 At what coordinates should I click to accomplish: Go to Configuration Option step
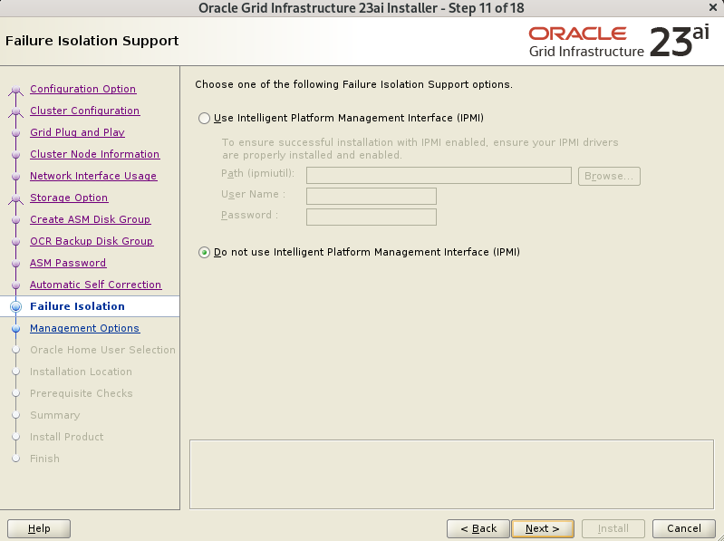83,89
